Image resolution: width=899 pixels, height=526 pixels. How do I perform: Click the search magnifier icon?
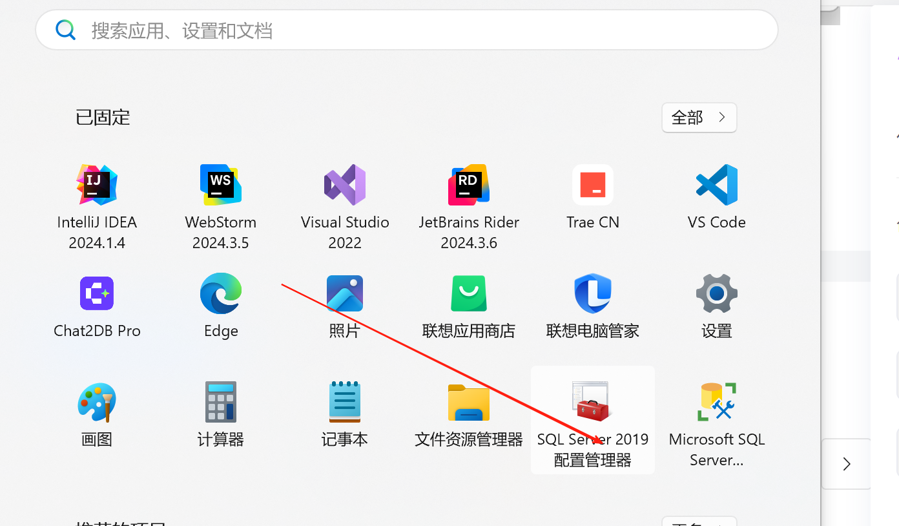click(x=65, y=30)
